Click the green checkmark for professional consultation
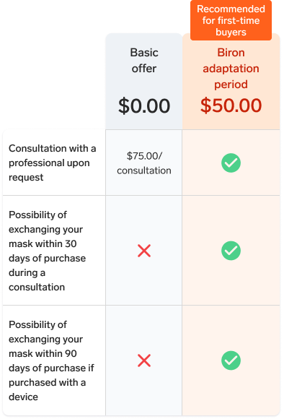 231,163
